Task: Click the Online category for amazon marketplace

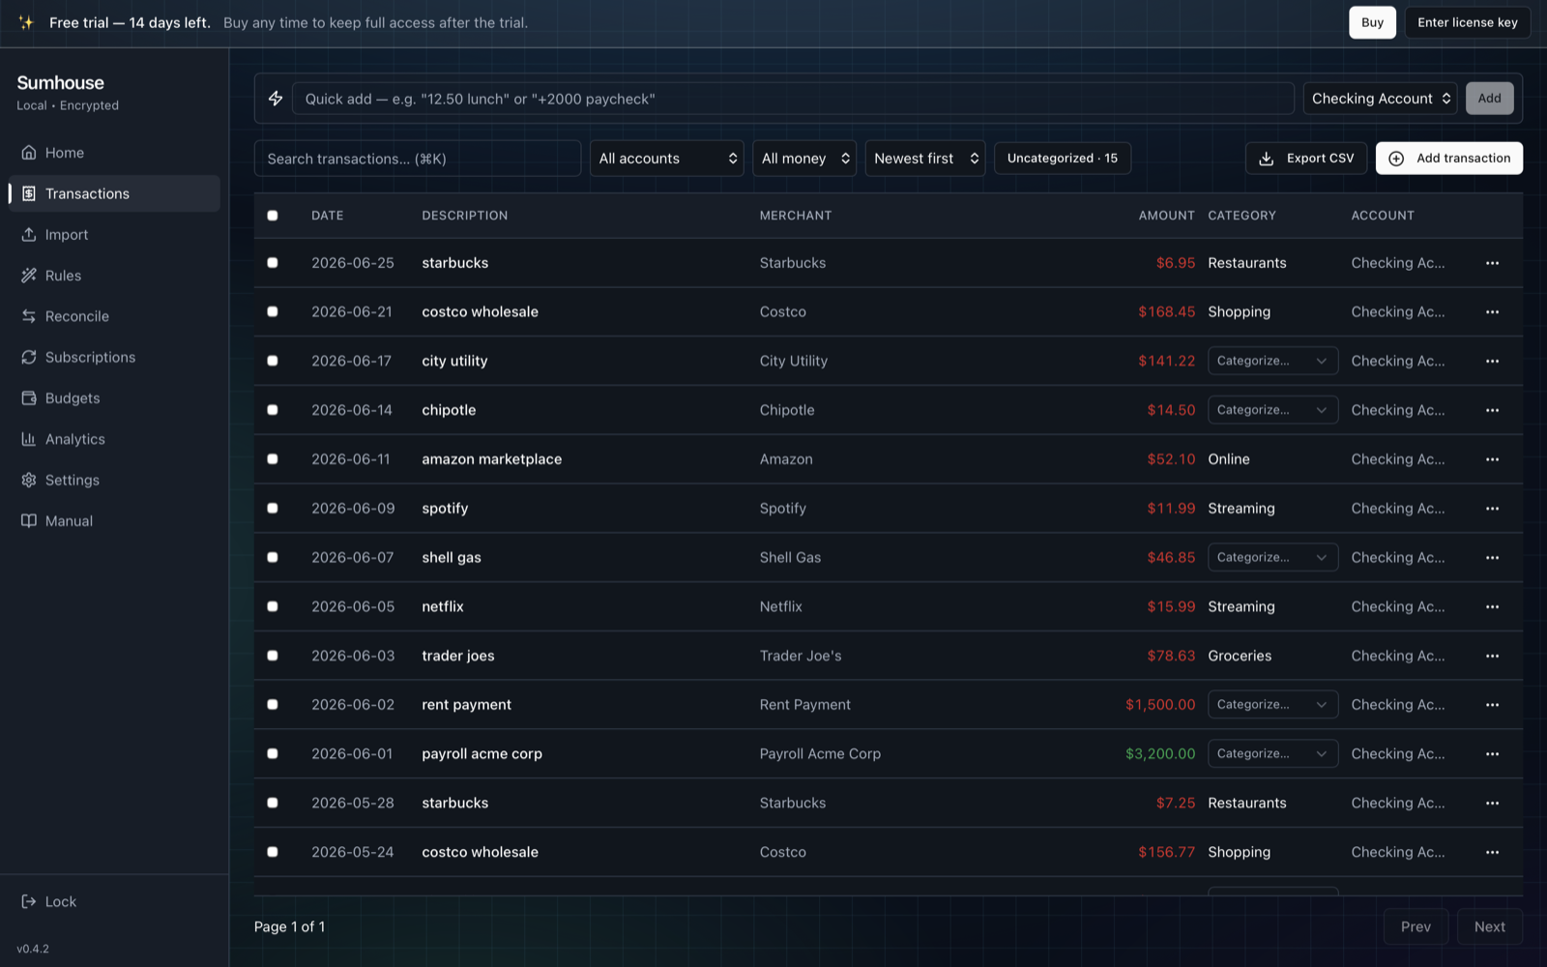Action: 1228,459
